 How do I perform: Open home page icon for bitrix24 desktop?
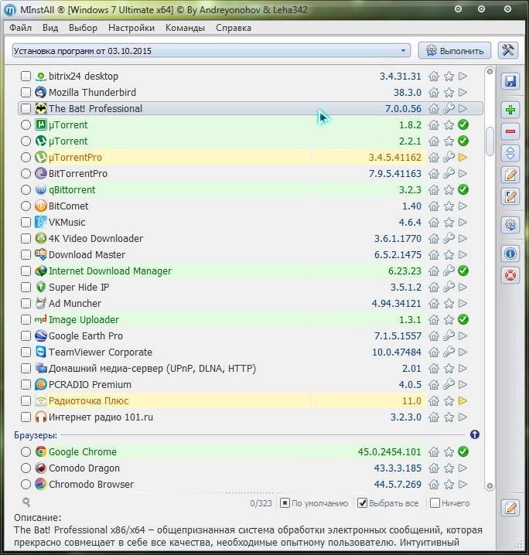[434, 76]
